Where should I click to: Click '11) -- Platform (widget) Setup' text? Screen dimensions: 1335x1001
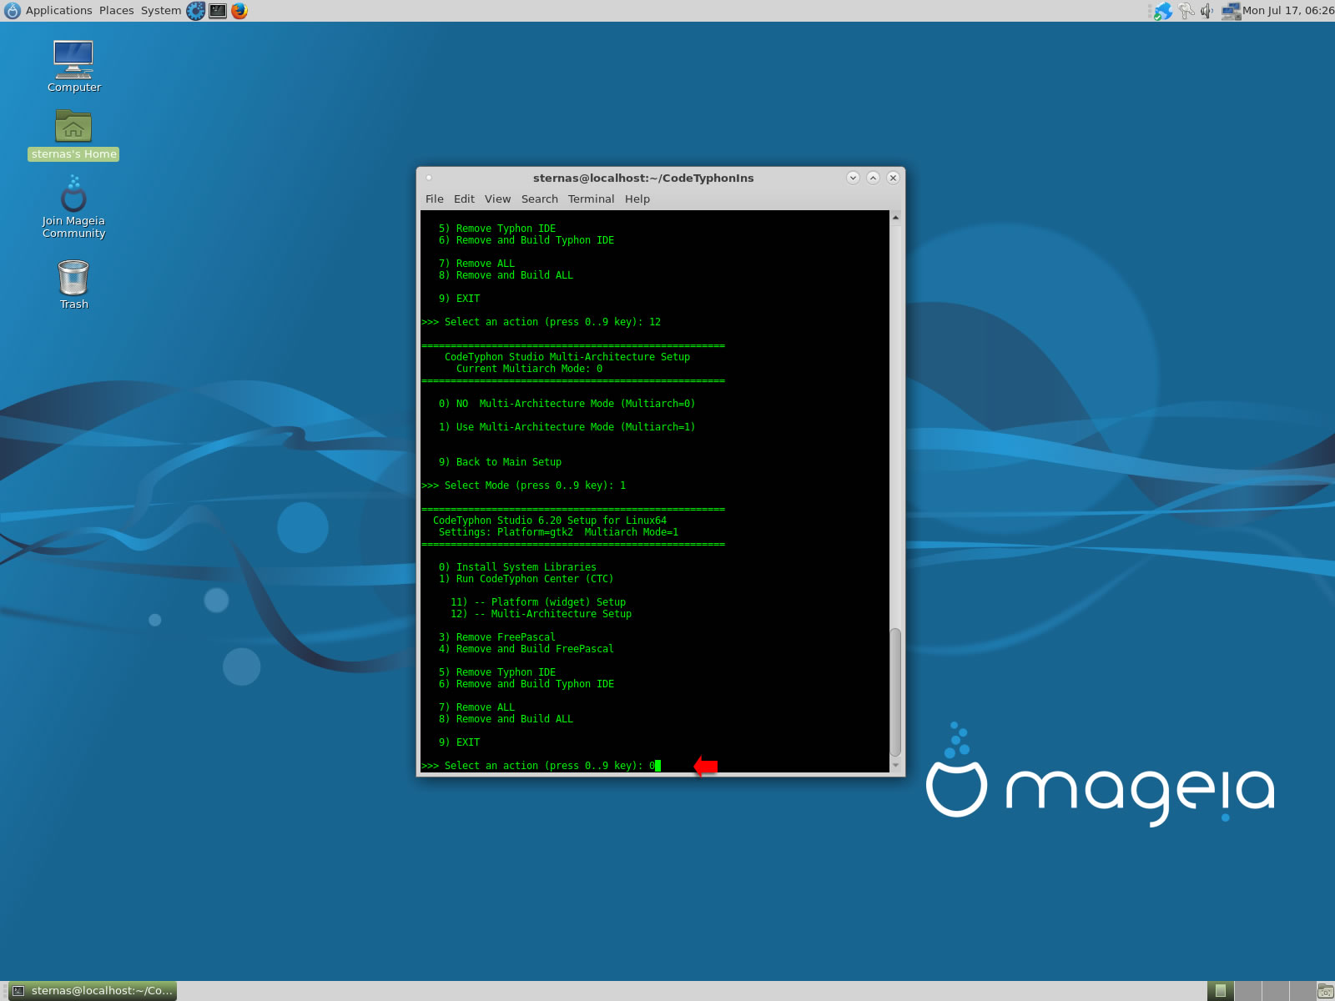(x=538, y=602)
